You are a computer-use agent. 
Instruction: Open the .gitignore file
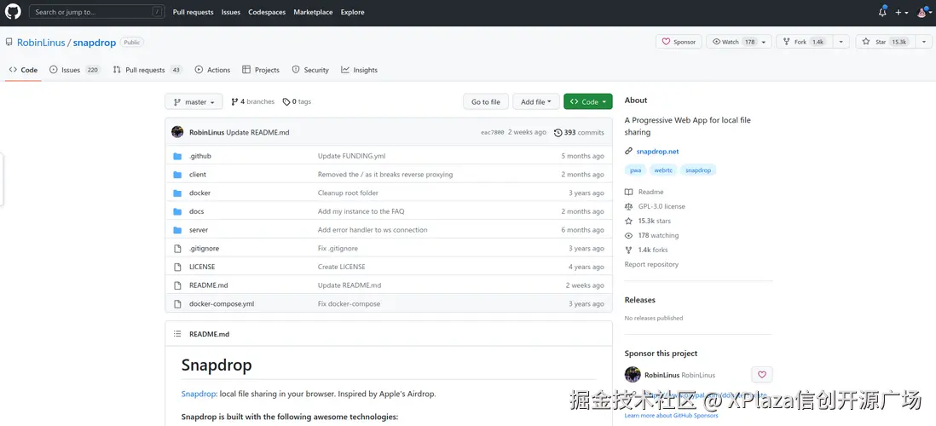pos(204,248)
